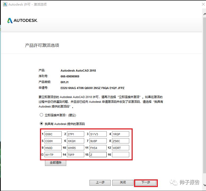206x191 pixels.
Task: Click activation code field 5 containing CG0H
Action: click(53, 141)
